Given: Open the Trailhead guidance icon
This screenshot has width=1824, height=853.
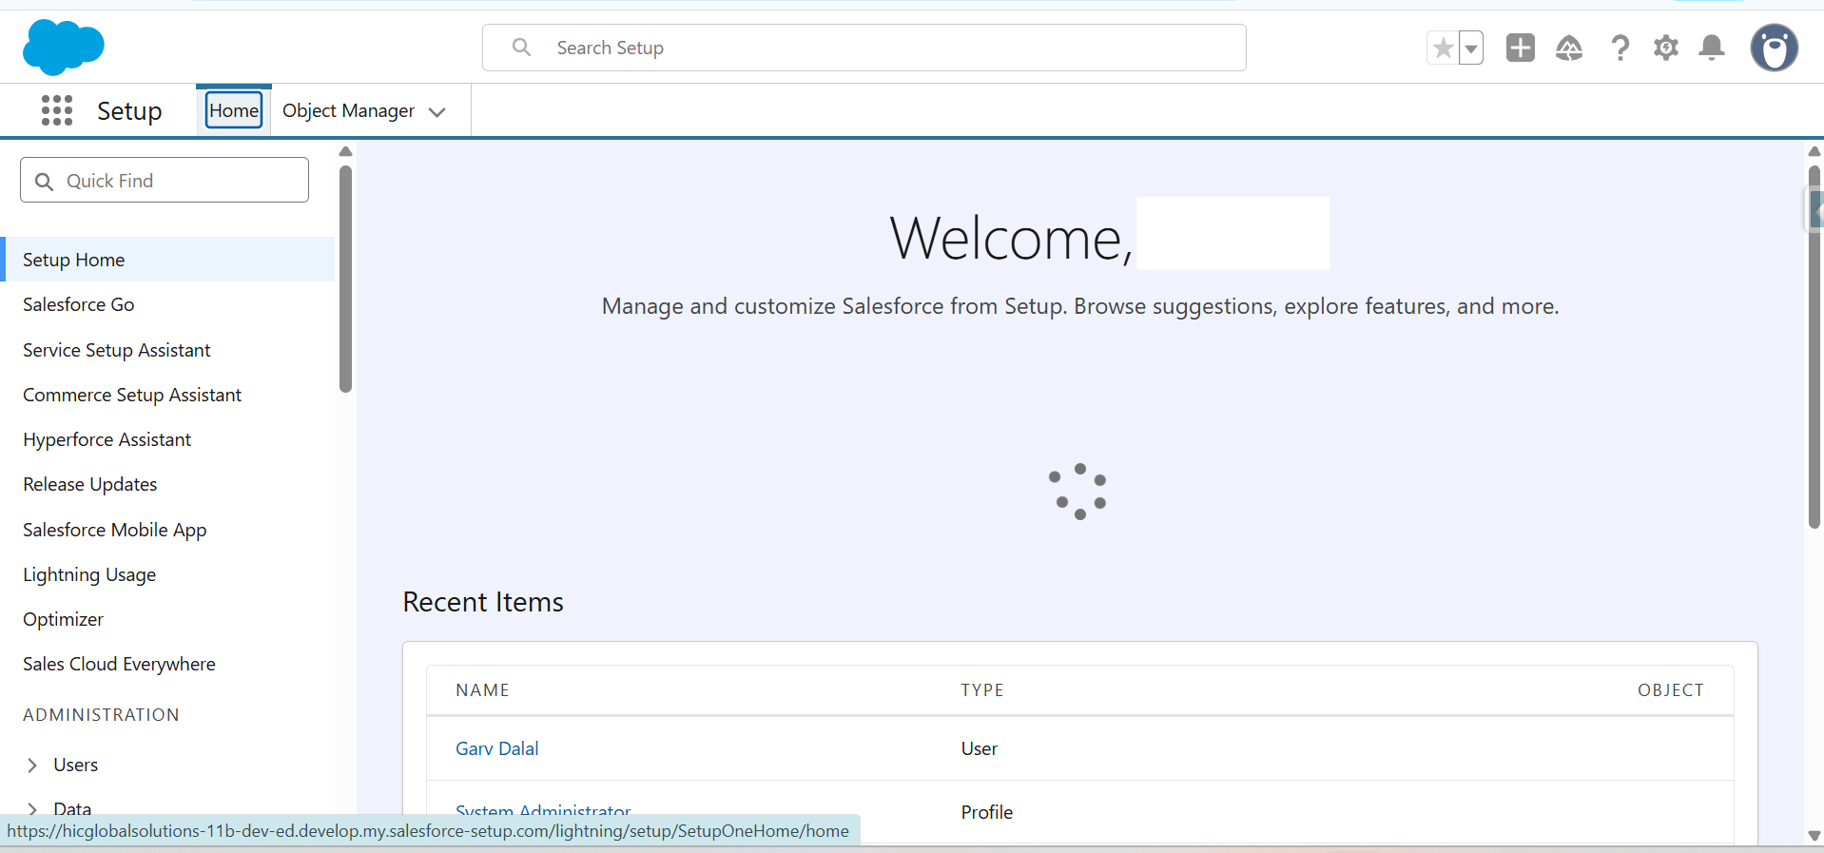Looking at the screenshot, I should click(x=1569, y=48).
